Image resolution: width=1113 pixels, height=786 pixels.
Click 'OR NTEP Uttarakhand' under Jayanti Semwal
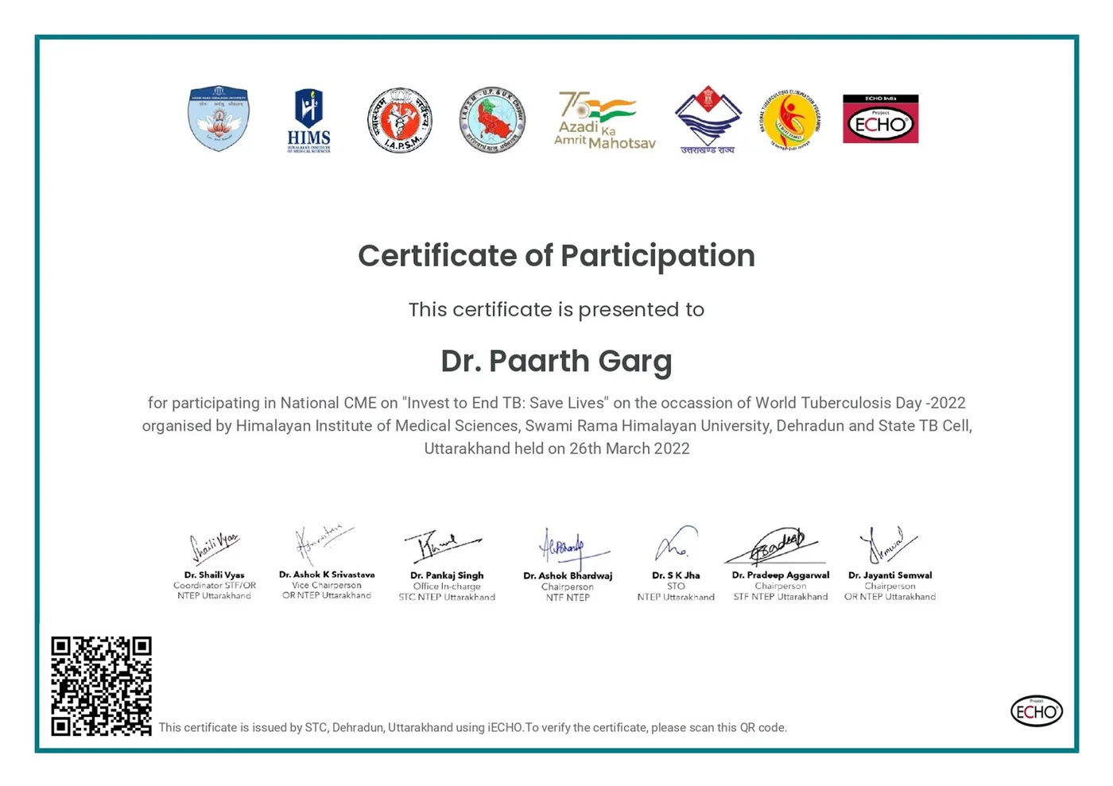(890, 597)
